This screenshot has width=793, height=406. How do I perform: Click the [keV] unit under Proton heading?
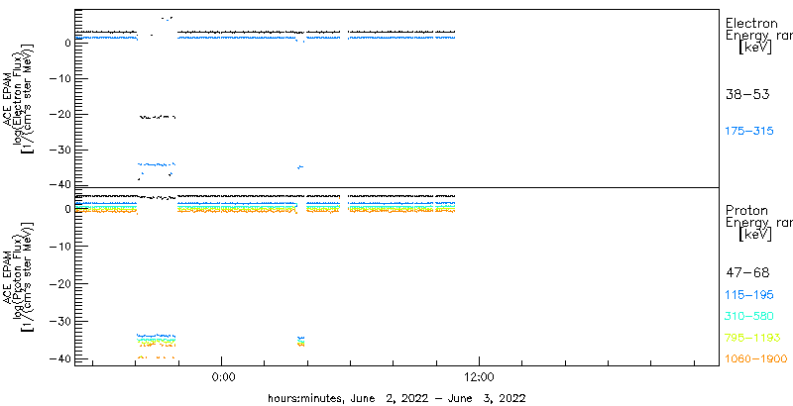click(755, 235)
